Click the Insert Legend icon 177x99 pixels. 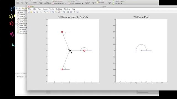pos(71,12)
